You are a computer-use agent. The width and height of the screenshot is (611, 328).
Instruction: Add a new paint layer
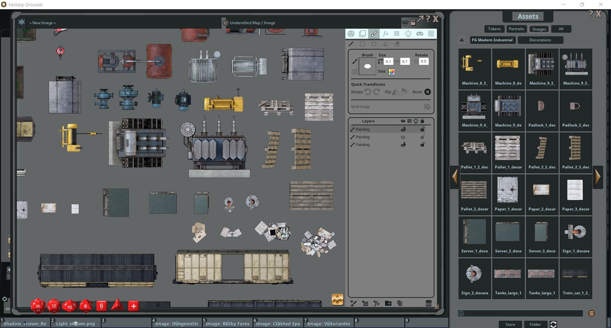(x=353, y=303)
